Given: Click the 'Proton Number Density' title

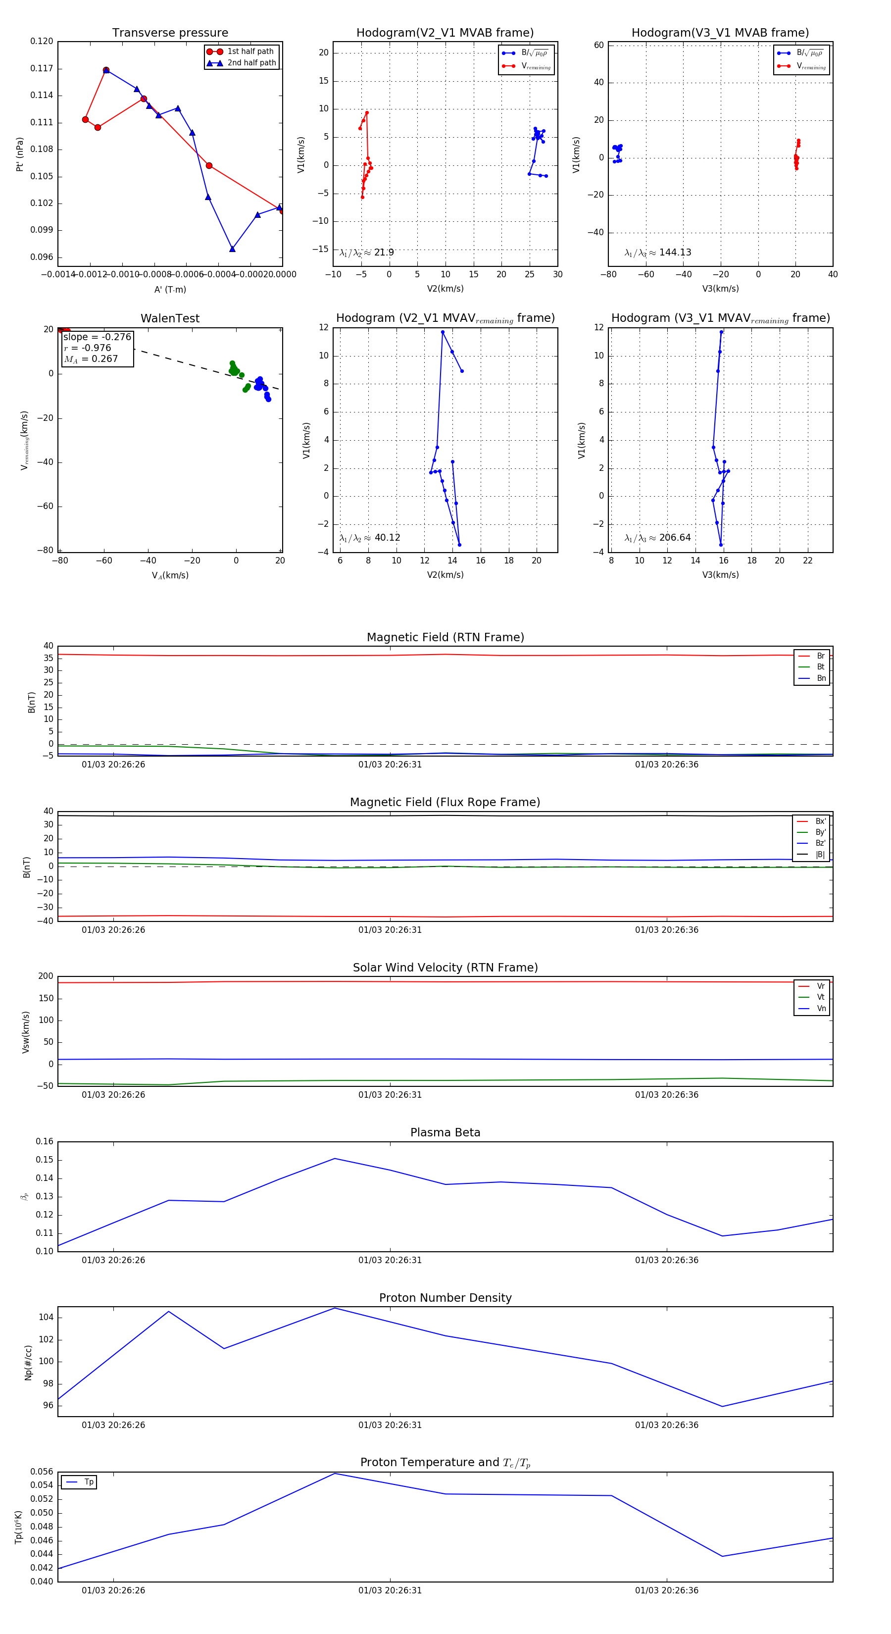Looking at the screenshot, I should [445, 1298].
